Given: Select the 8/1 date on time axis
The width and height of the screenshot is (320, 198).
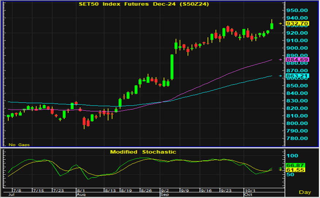Looking at the screenshot, I should point(81,191).
